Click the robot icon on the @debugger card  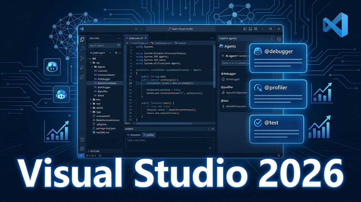(258, 52)
